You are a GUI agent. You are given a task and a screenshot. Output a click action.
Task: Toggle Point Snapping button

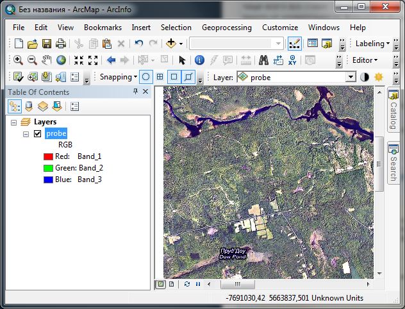click(145, 77)
